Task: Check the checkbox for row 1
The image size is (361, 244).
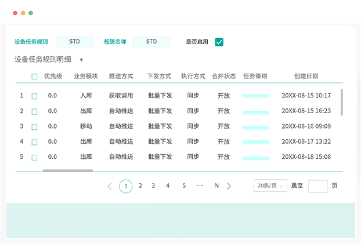Action: 34,96
